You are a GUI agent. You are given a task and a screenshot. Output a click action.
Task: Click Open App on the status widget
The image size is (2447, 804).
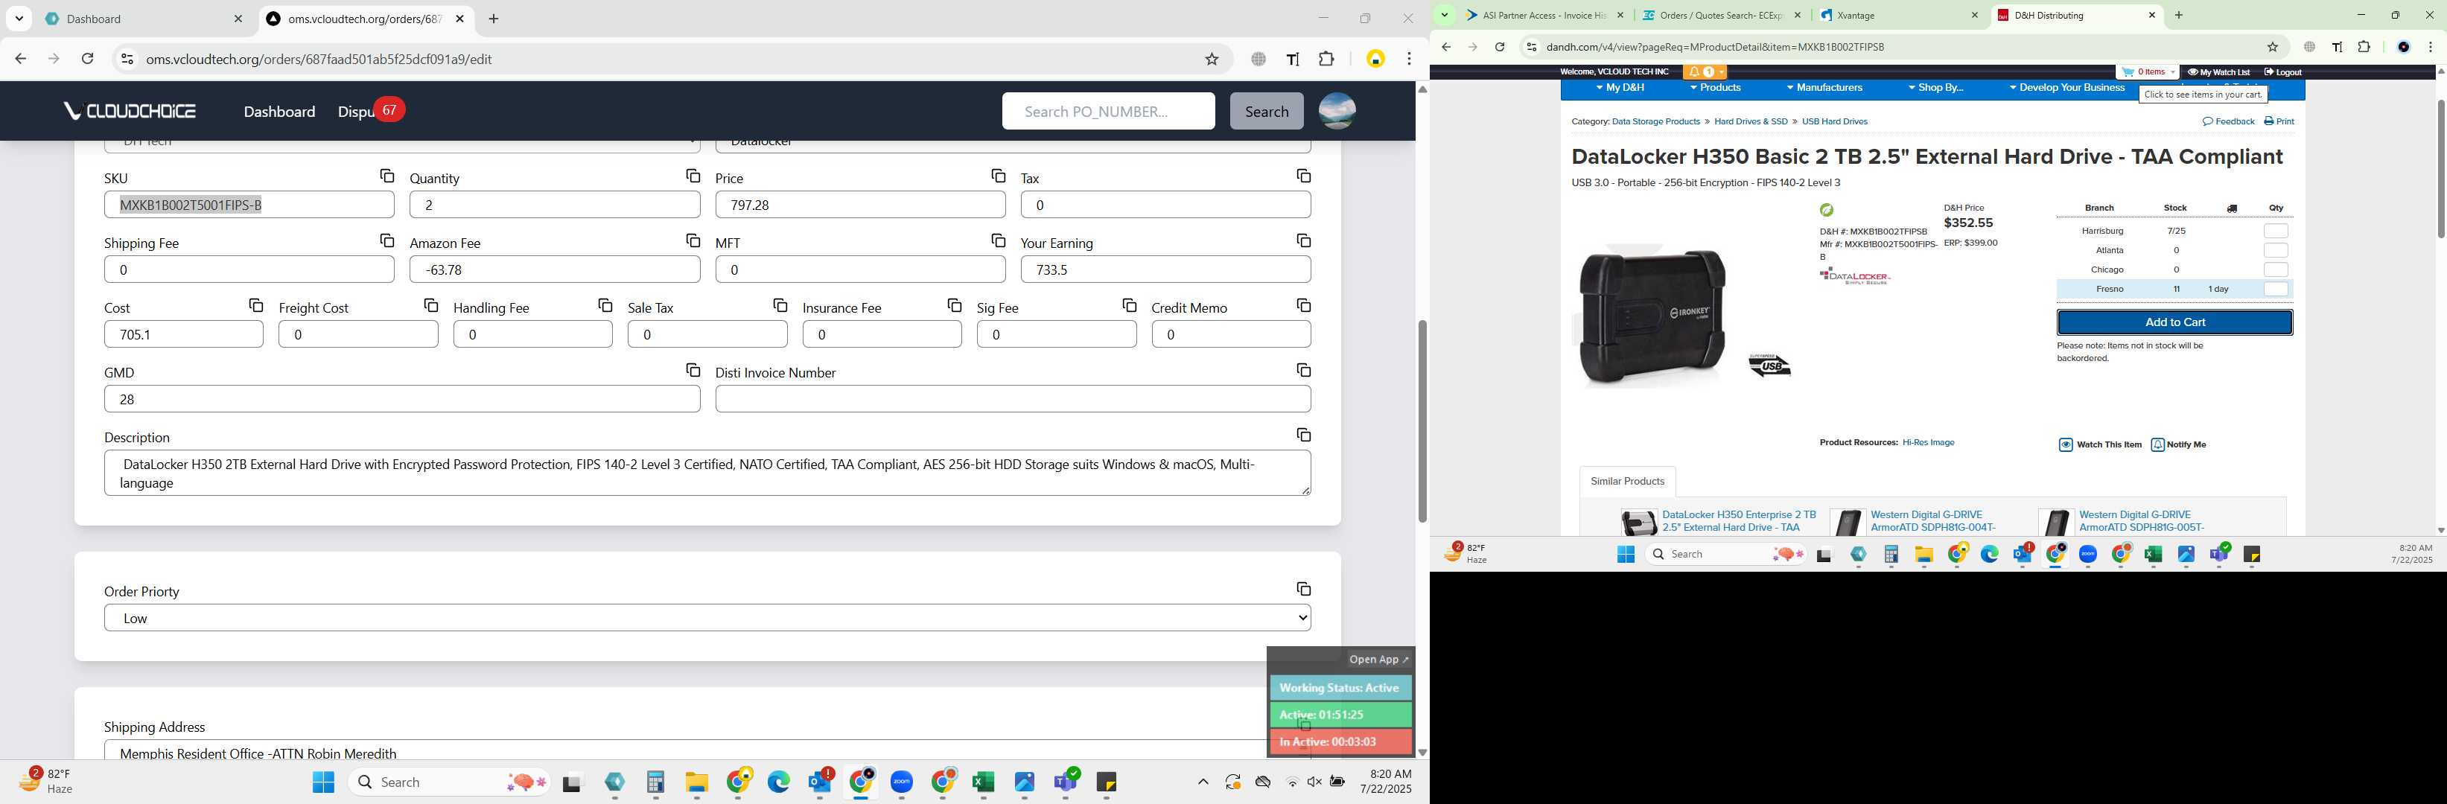coord(1378,660)
